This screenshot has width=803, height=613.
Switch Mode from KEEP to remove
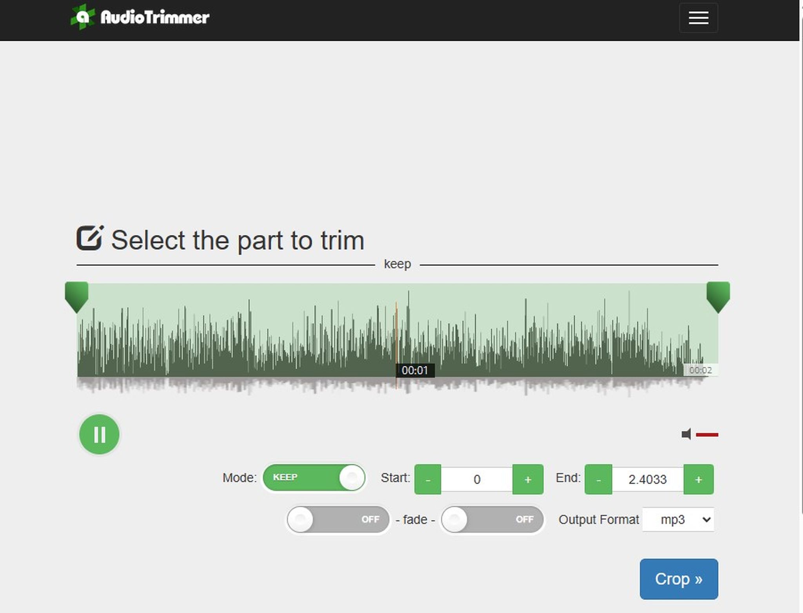point(314,477)
